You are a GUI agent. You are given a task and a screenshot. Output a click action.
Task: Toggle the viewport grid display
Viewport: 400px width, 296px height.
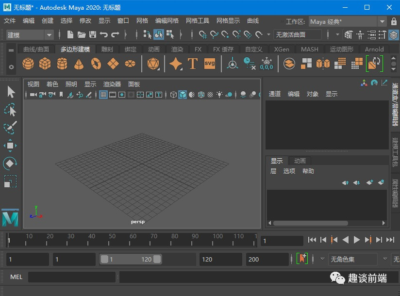(103, 95)
